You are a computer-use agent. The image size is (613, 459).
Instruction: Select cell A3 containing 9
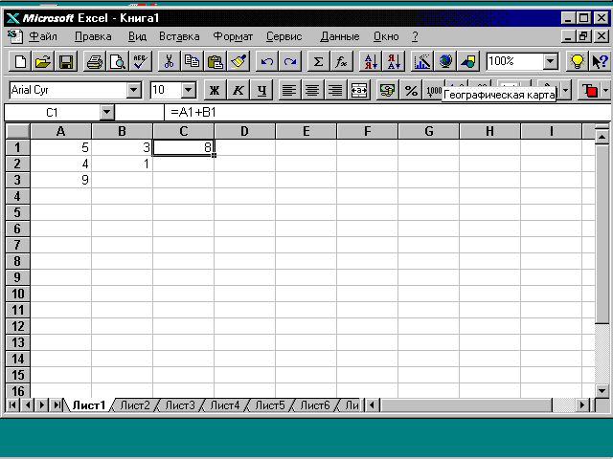point(61,180)
